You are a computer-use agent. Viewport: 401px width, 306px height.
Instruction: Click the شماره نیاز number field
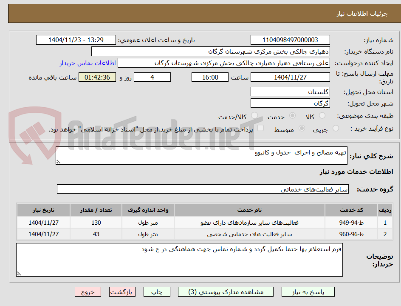290,40
